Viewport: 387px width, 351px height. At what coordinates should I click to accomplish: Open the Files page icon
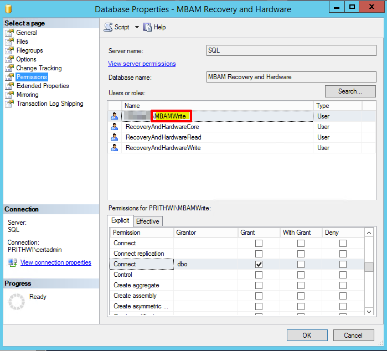click(9, 42)
